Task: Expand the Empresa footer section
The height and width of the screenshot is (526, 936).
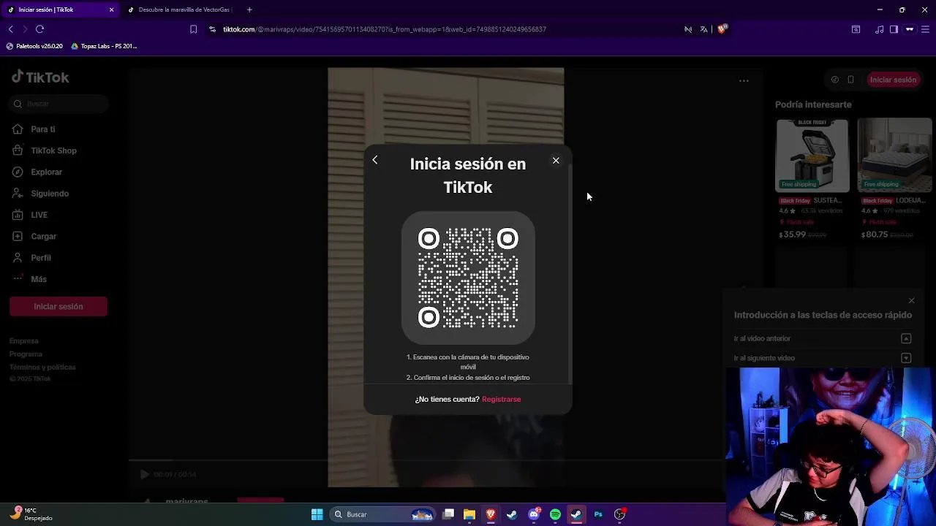Action: coord(24,341)
